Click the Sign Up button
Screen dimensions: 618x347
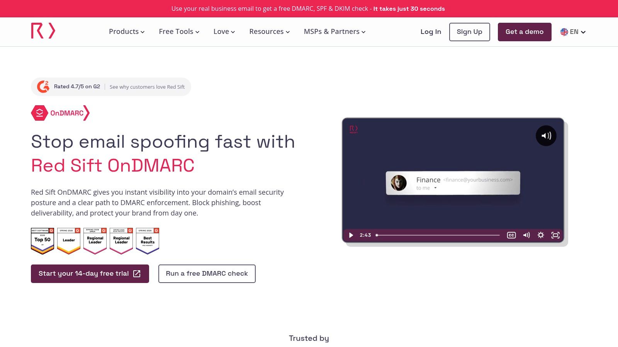click(469, 32)
